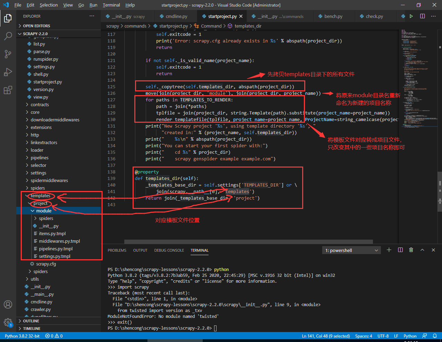
Task: Open the Extensions view
Action: 8,90
